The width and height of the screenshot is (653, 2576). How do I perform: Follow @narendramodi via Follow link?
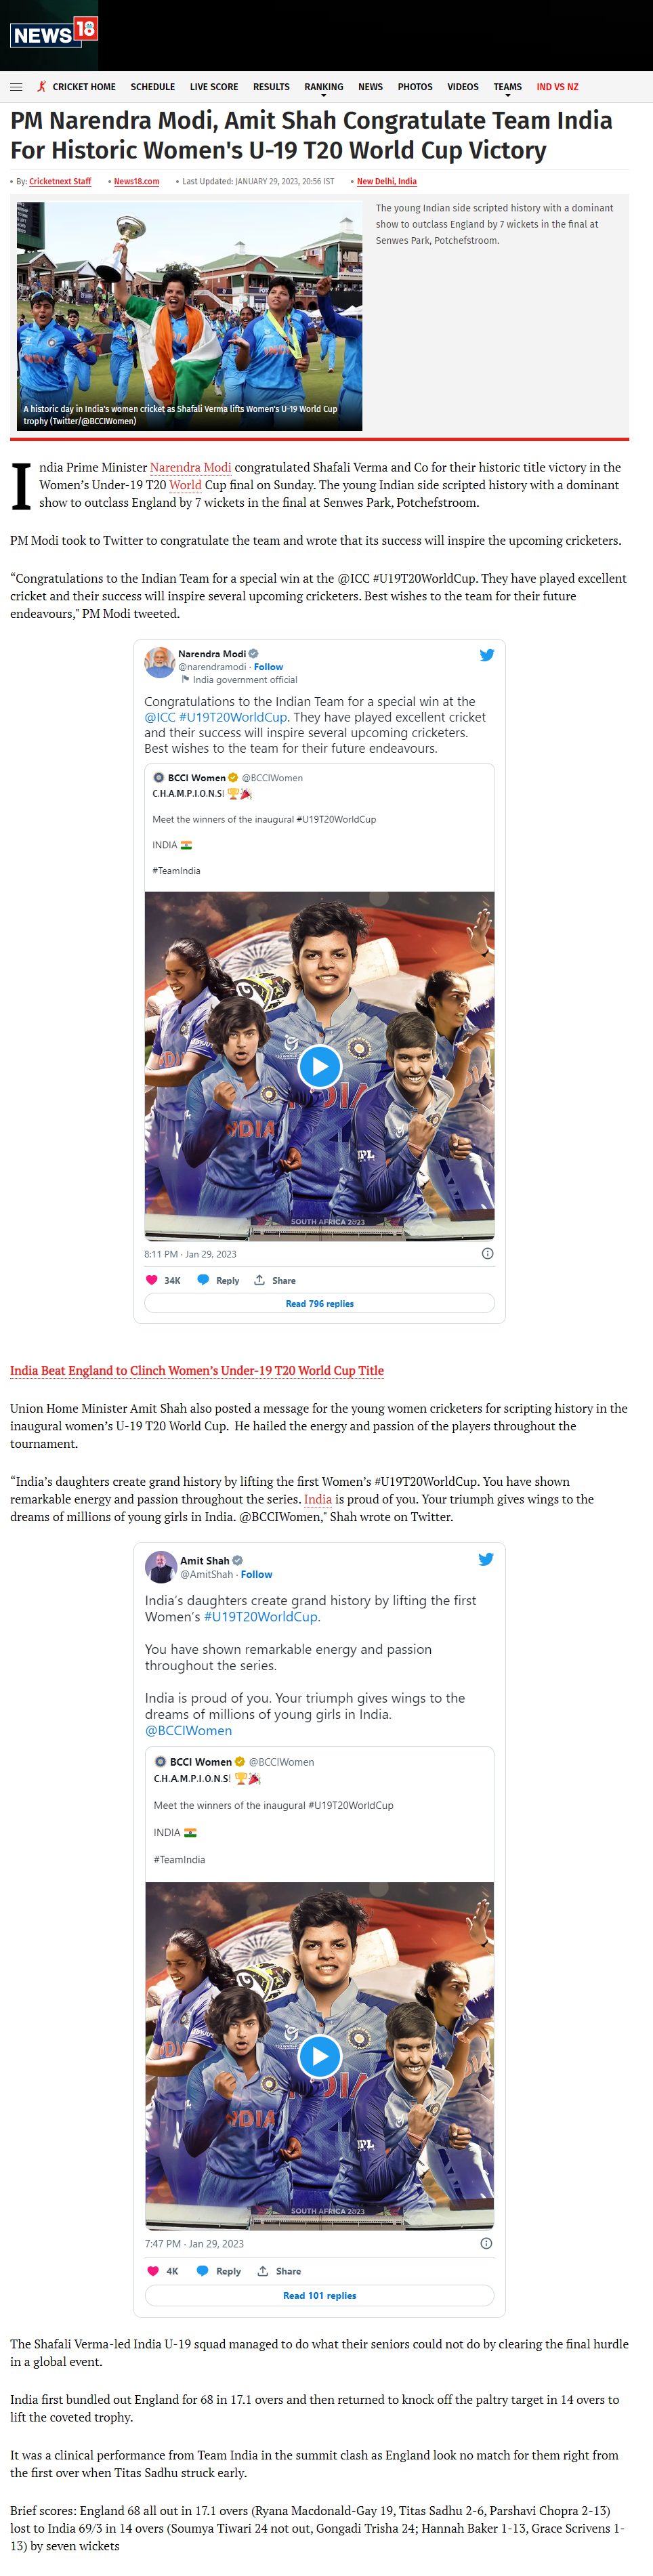268,667
